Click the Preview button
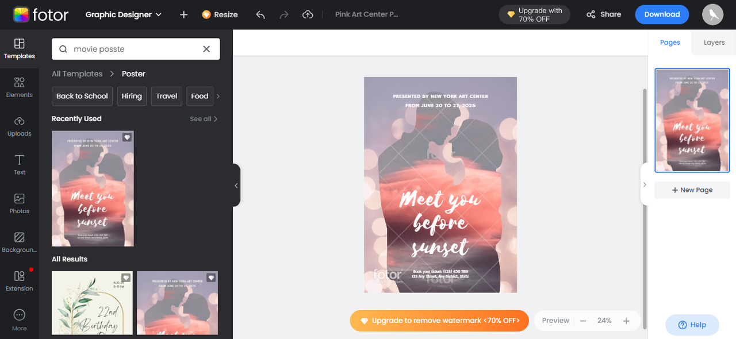The height and width of the screenshot is (339, 736). click(555, 321)
